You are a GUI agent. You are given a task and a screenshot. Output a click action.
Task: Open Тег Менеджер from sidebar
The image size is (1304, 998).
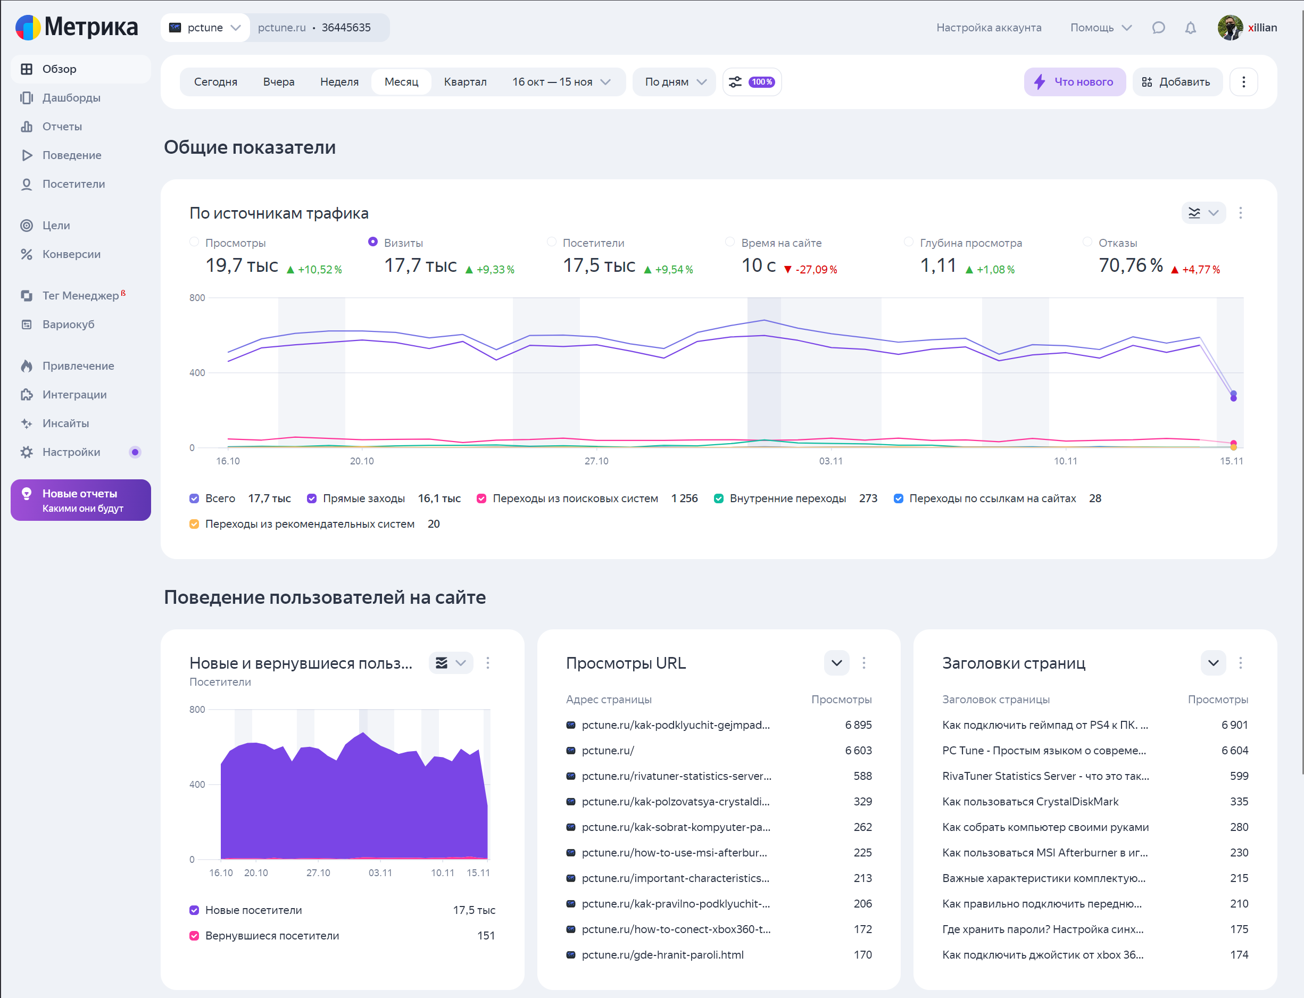pos(80,295)
